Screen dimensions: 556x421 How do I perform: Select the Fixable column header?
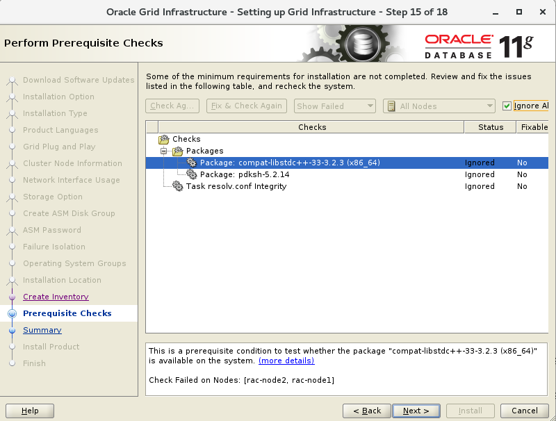[532, 127]
